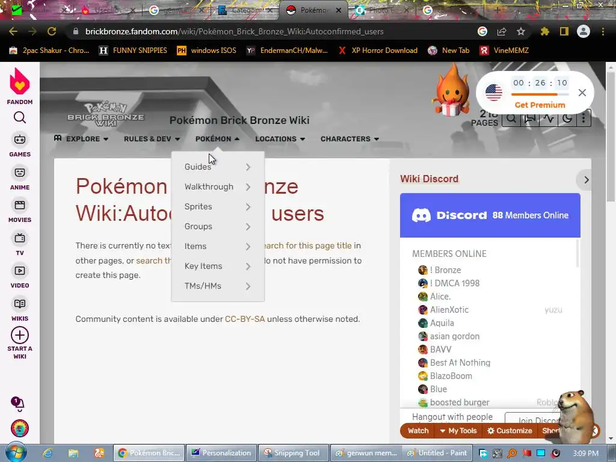Image resolution: width=616 pixels, height=462 pixels.
Task: Click the browser address bar URL
Action: tap(234, 31)
